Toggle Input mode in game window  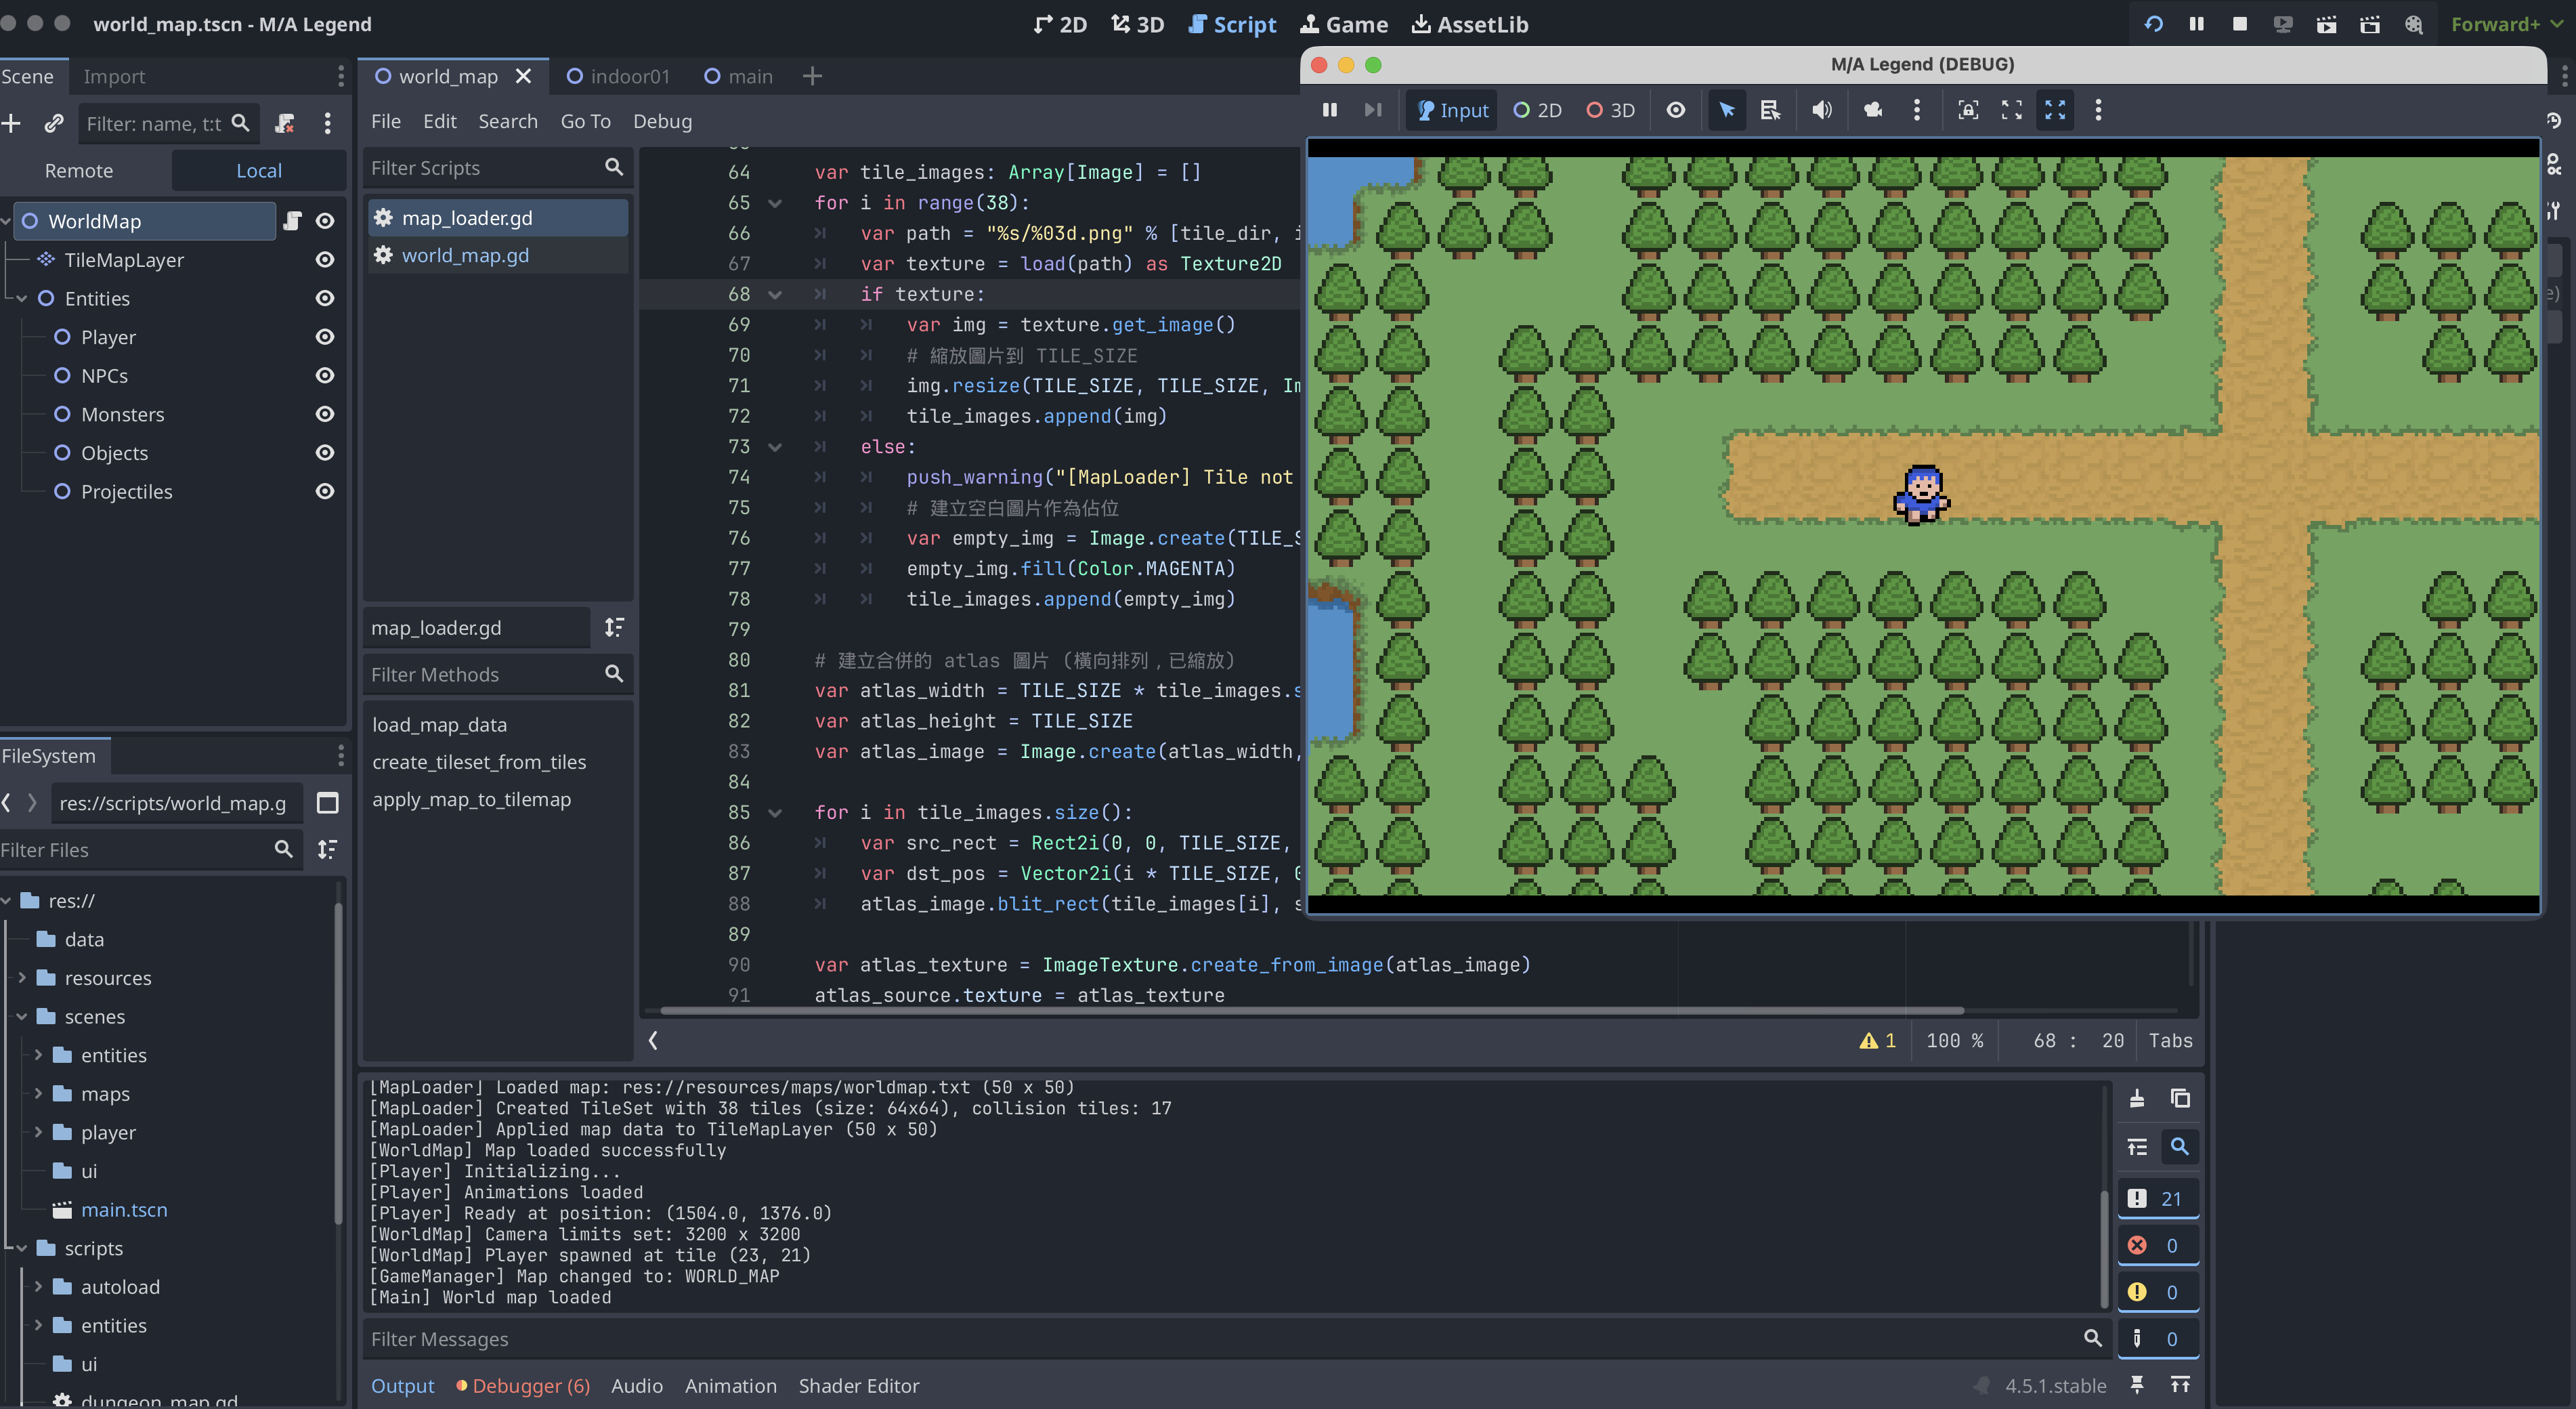point(1453,110)
